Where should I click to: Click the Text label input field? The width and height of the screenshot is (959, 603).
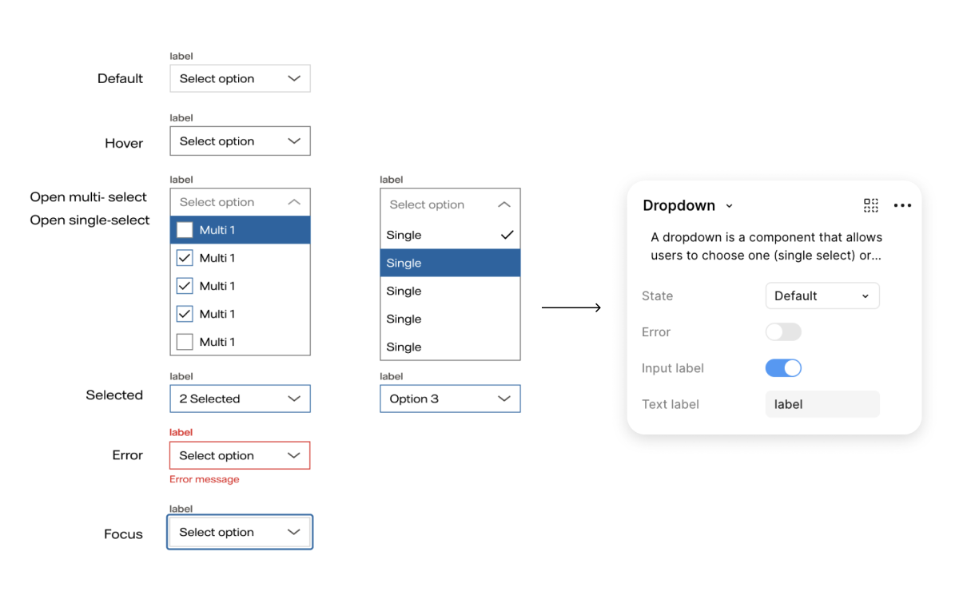[x=822, y=404]
